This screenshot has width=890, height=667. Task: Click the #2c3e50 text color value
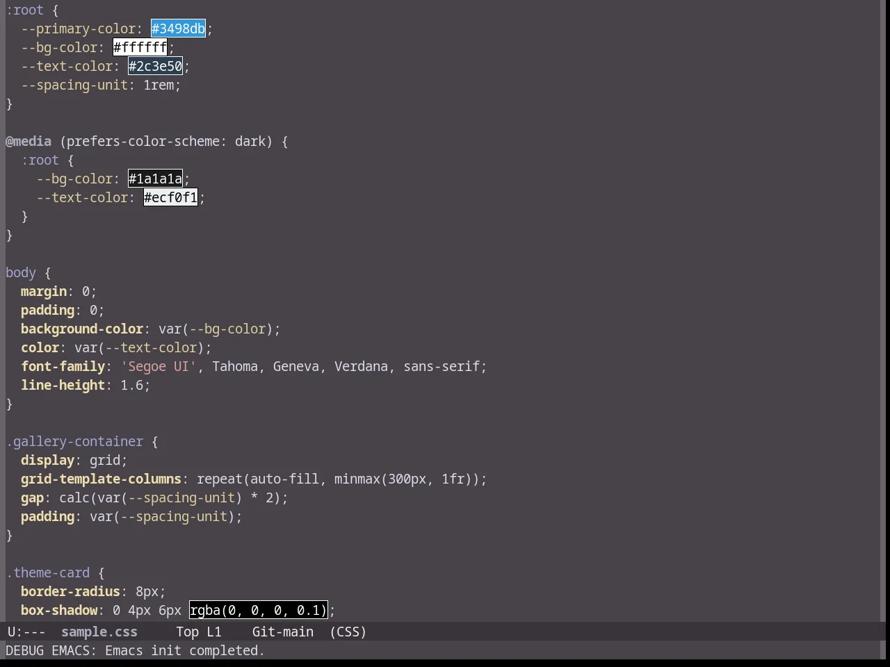point(156,66)
